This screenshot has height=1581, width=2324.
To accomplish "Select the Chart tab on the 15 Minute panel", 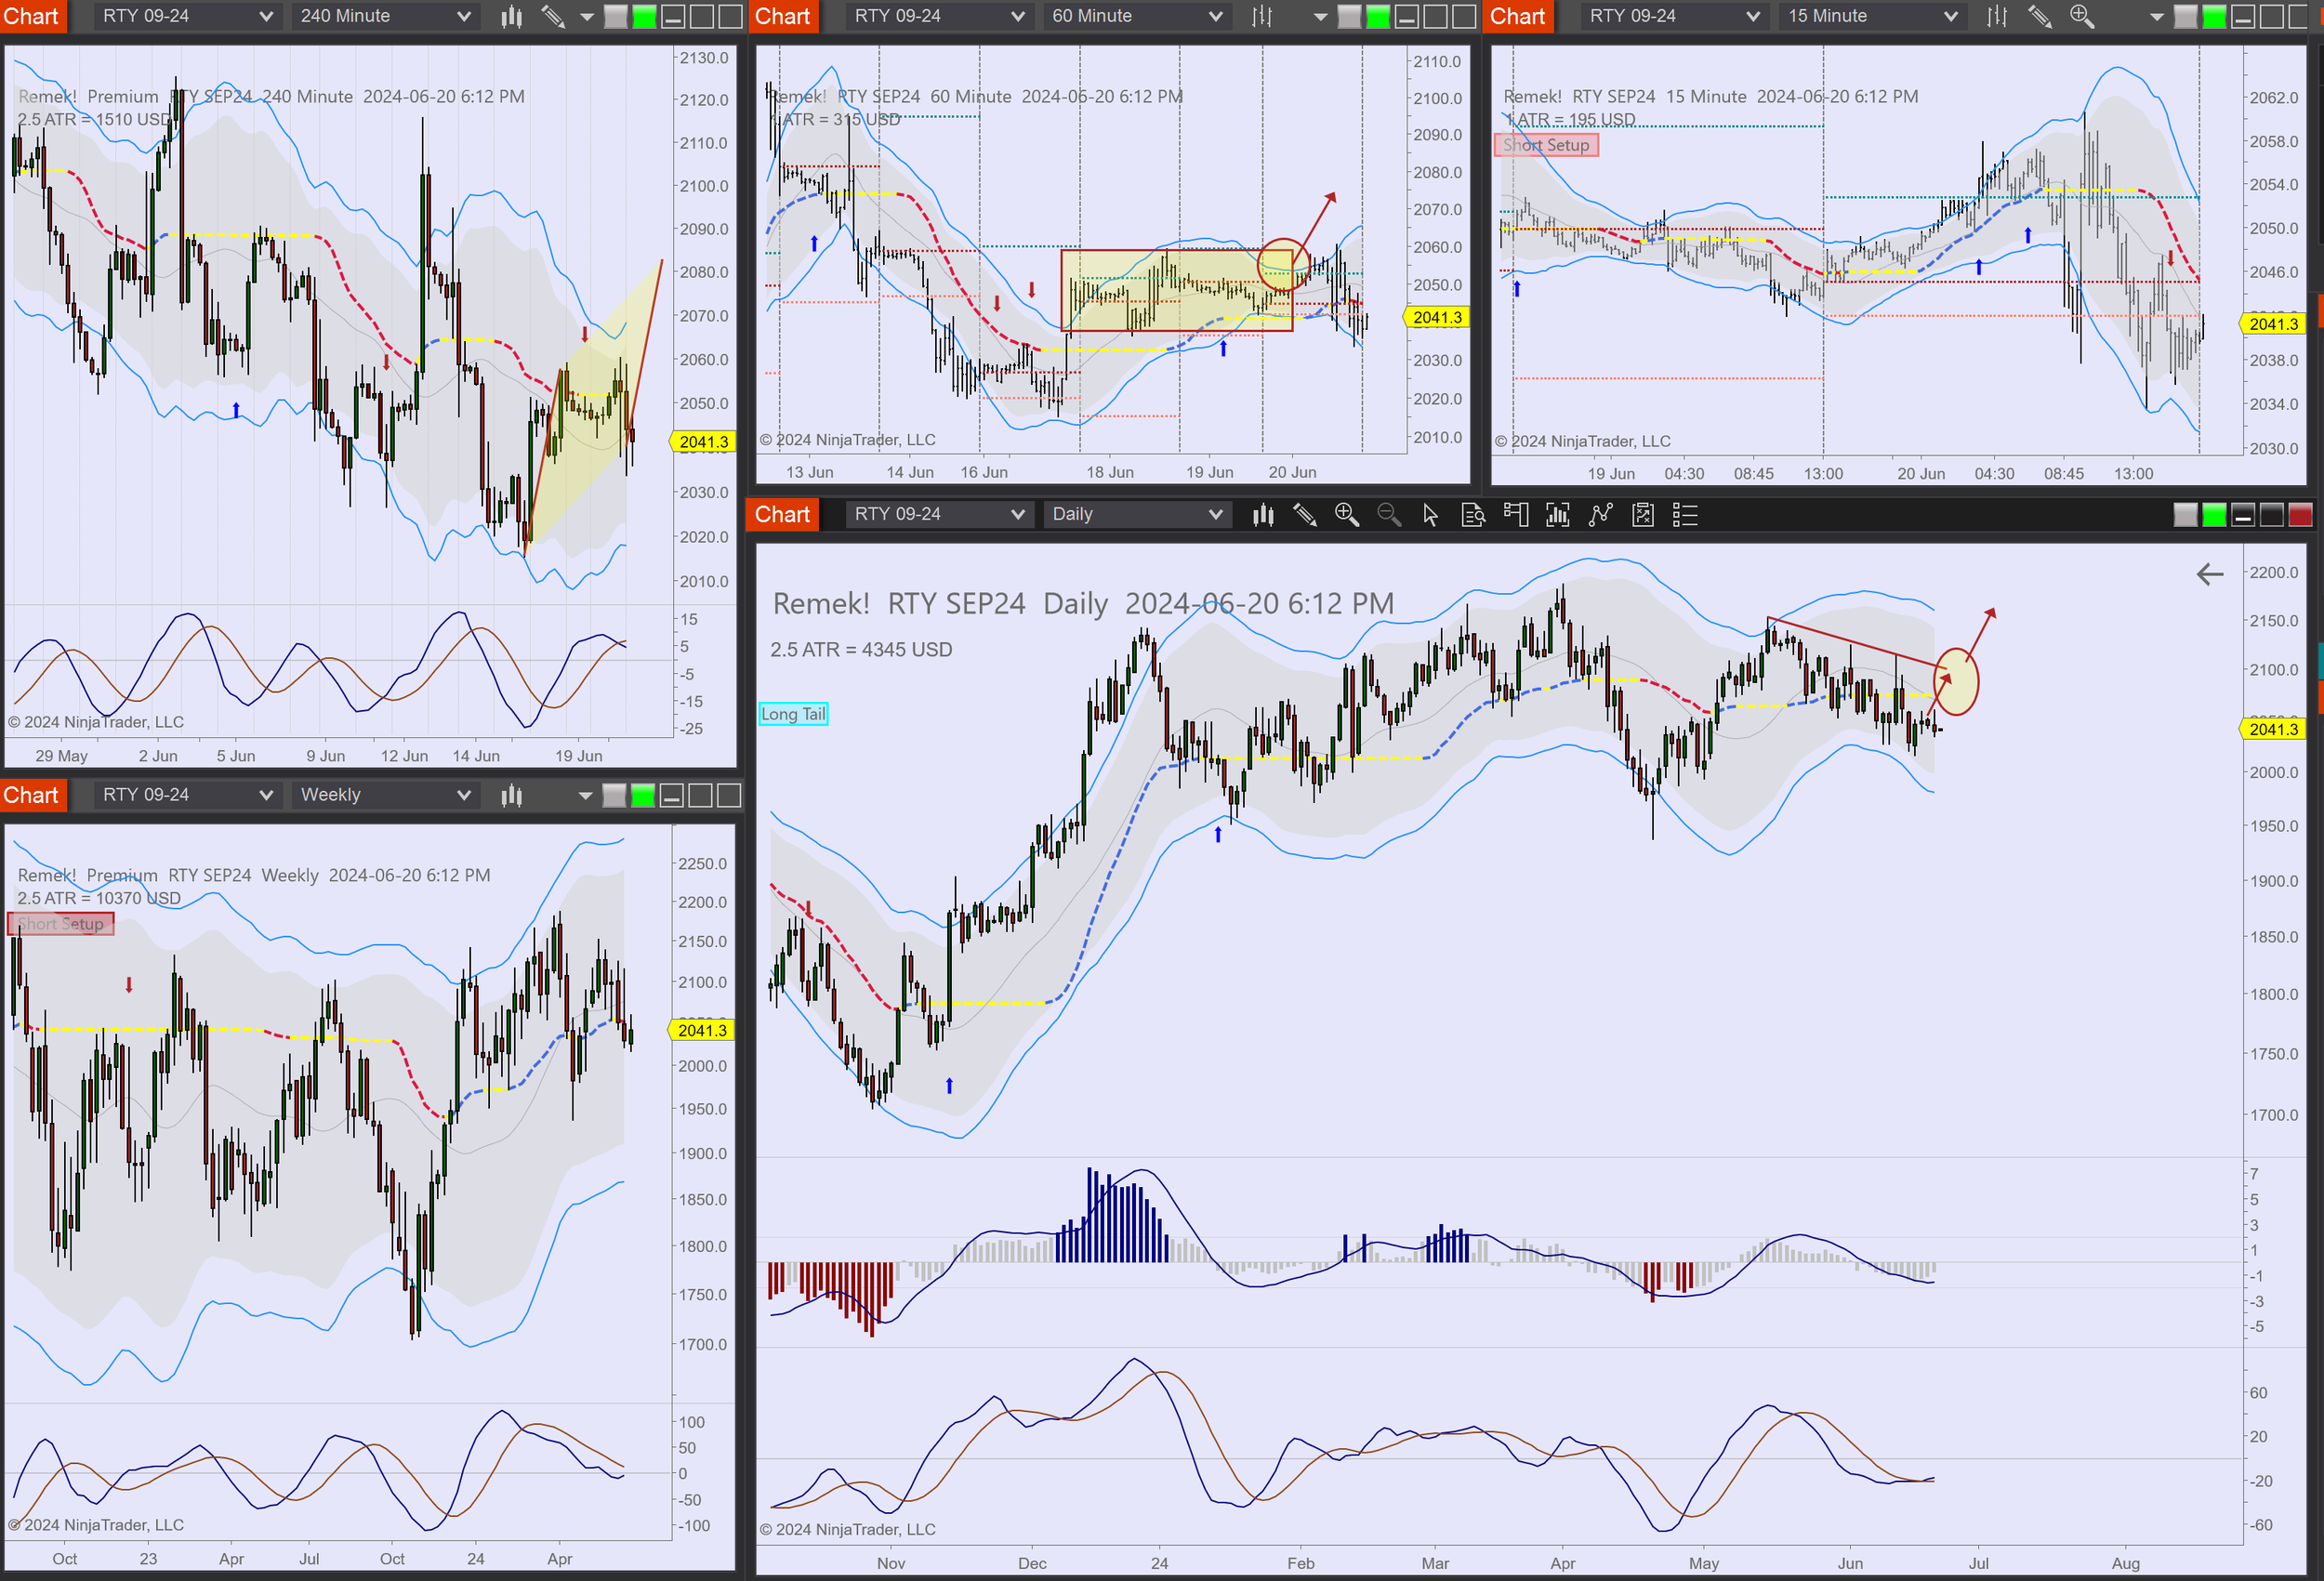I will pyautogui.click(x=1518, y=16).
